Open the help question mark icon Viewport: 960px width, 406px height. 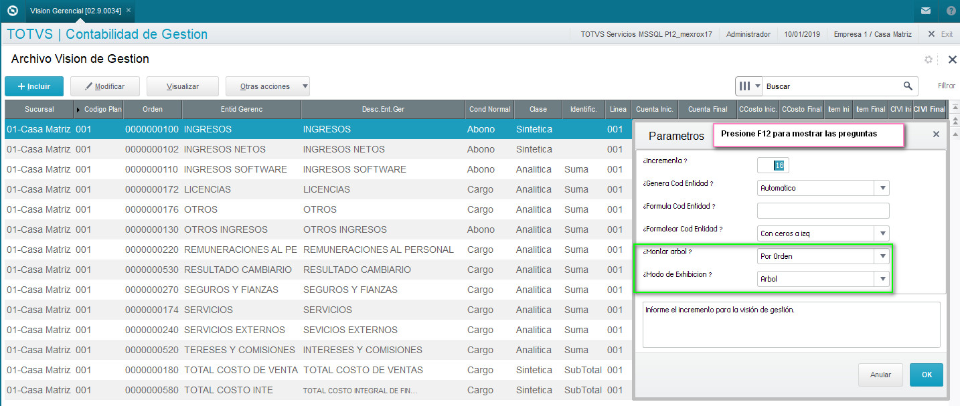point(951,11)
